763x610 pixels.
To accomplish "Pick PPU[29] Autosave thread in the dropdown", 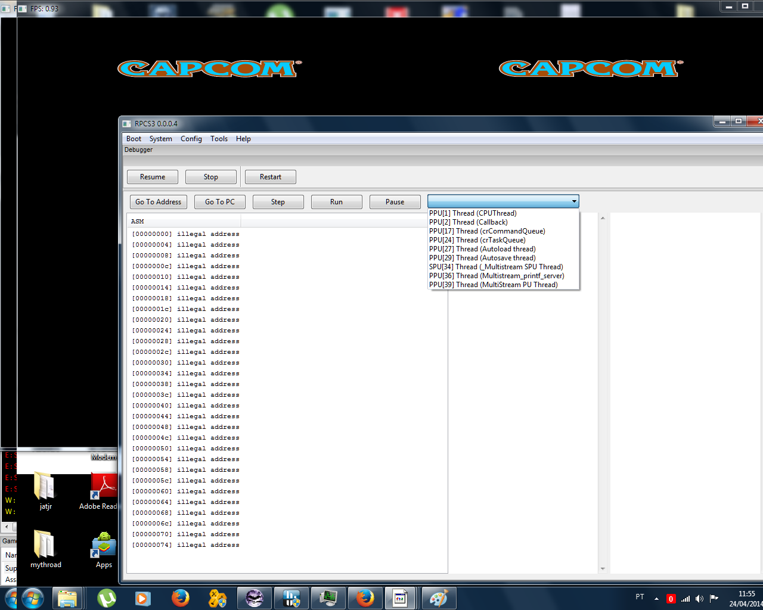I will (482, 258).
